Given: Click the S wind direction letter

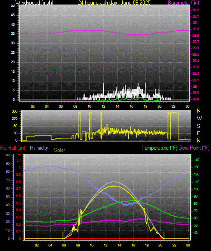Looking at the screenshot, I should [198, 126].
